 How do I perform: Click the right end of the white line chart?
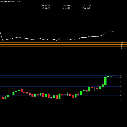(113, 32)
